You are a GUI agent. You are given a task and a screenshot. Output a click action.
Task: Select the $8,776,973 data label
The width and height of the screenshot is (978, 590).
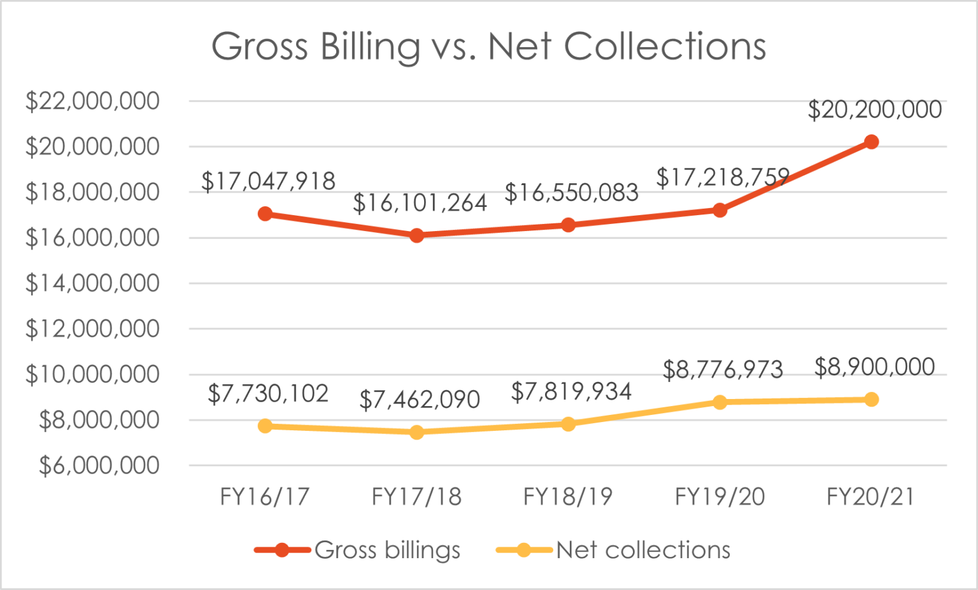click(723, 370)
